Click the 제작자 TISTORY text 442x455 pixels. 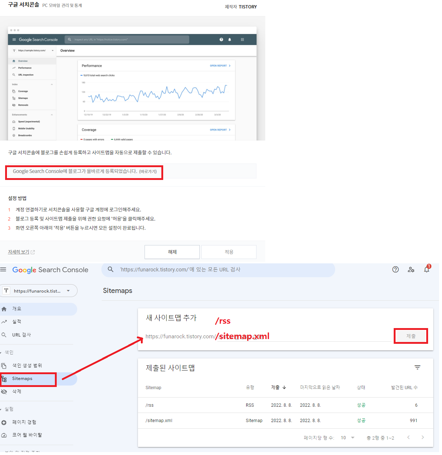(241, 7)
